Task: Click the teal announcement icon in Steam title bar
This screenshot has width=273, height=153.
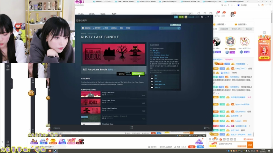Action: pos(176,17)
